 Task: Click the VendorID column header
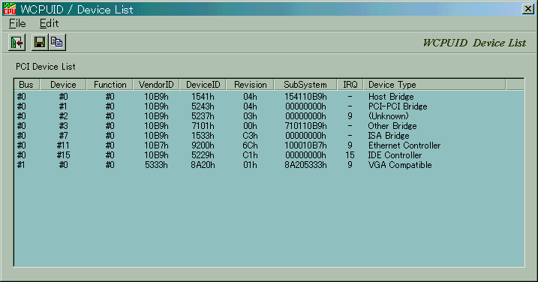(x=156, y=85)
